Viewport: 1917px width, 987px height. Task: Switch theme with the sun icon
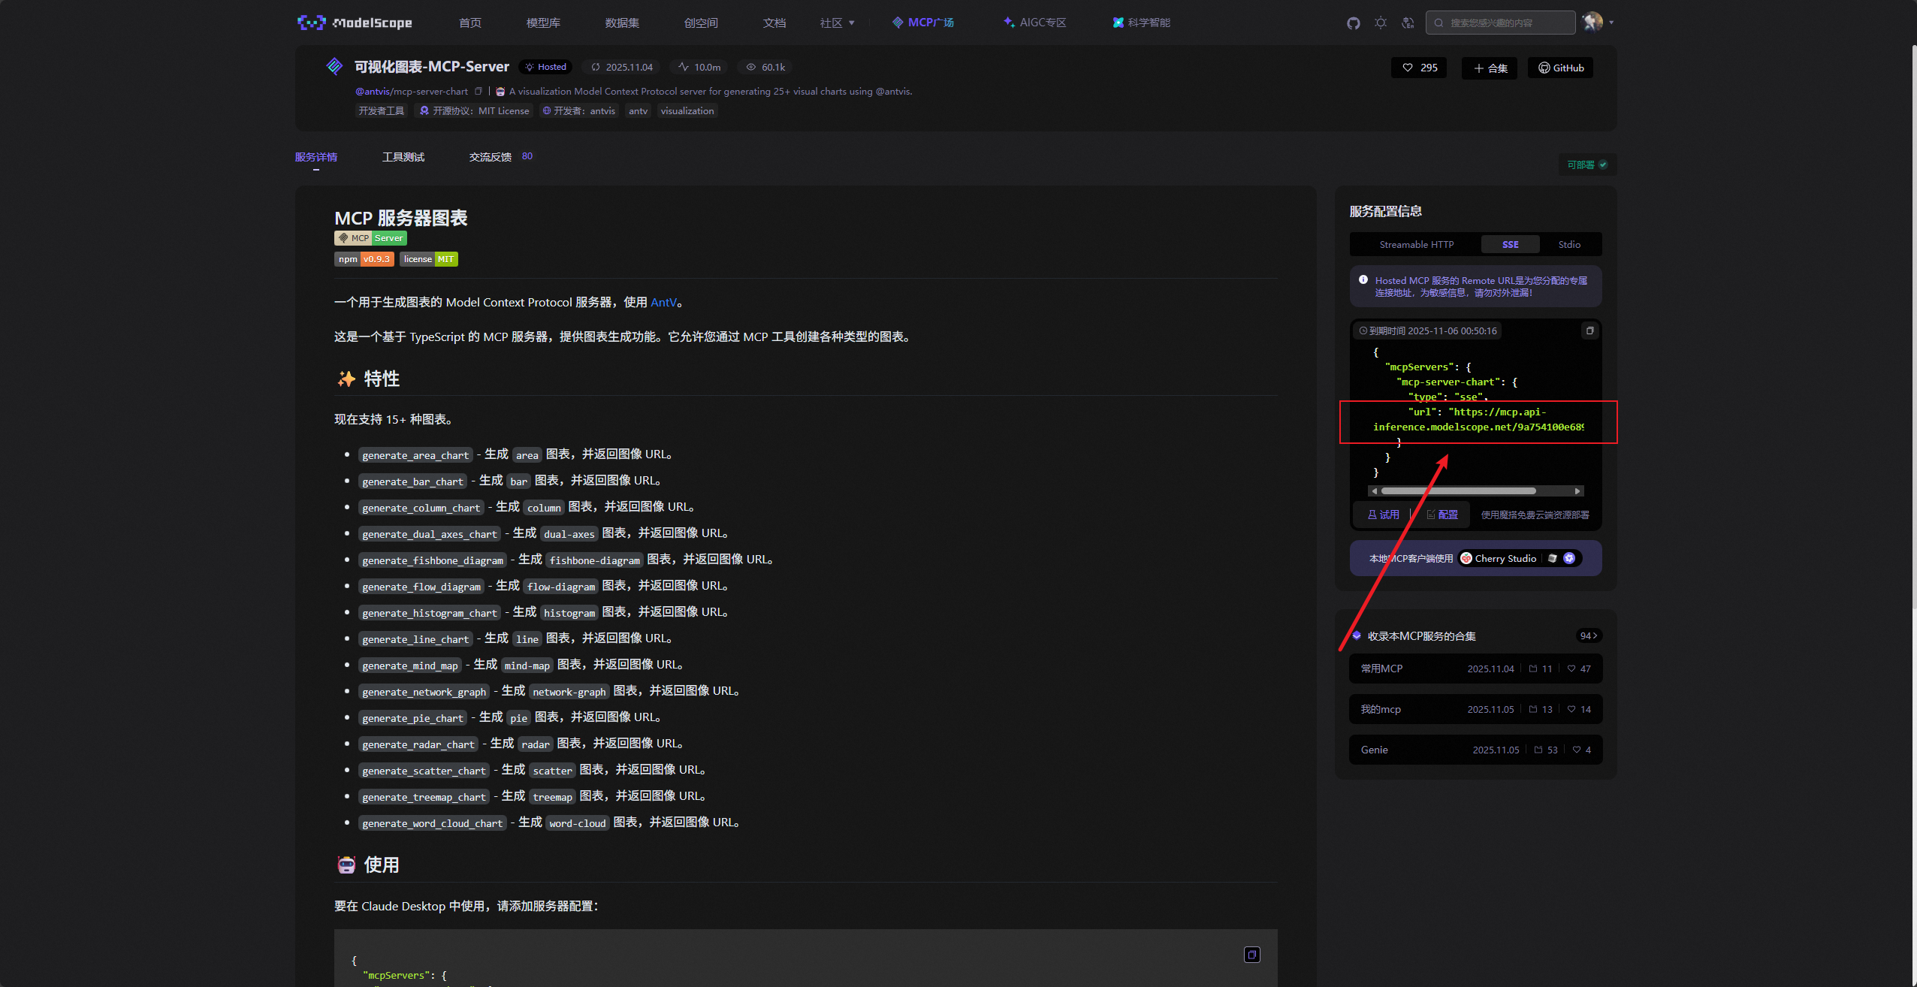point(1381,23)
